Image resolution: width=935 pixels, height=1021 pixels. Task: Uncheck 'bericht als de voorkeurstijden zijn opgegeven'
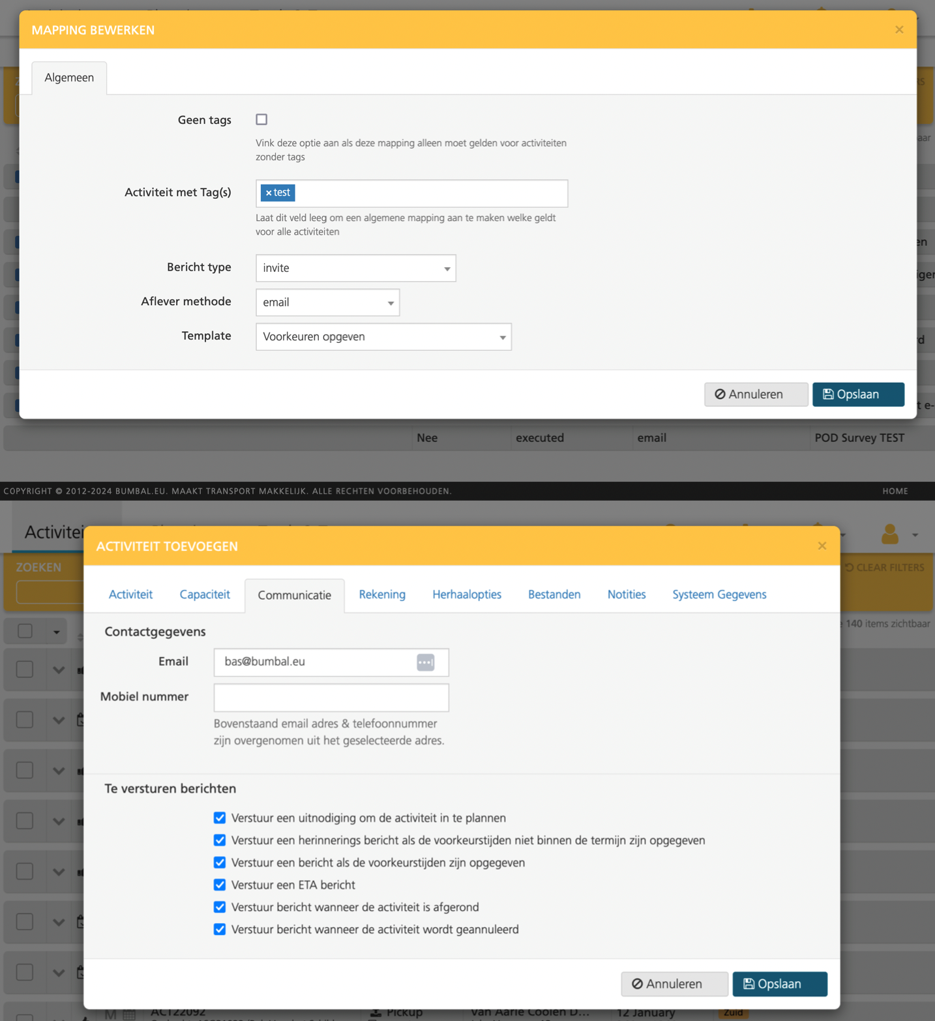(220, 862)
